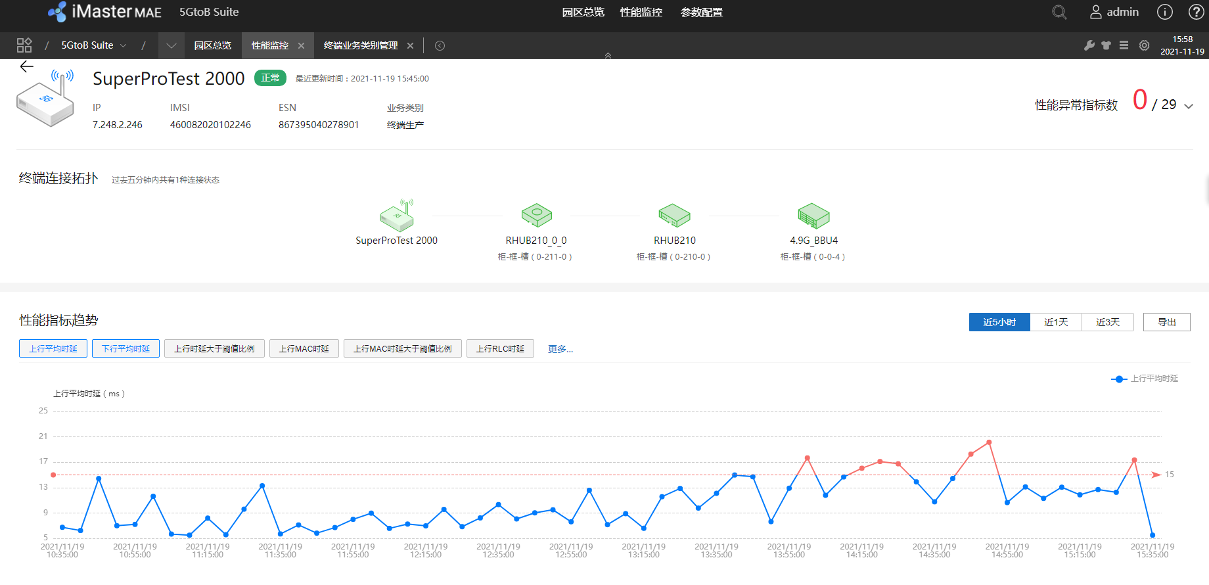Click the shirt theme icon

1106,45
